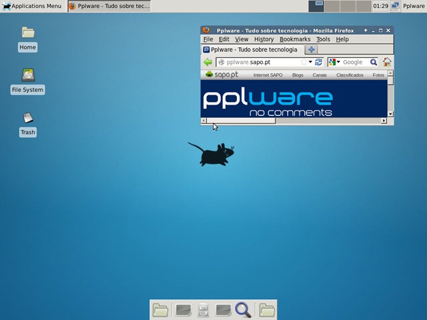Click dark screen icon beside leftmost dock folder
427x320 pixels.
pyautogui.click(x=183, y=310)
